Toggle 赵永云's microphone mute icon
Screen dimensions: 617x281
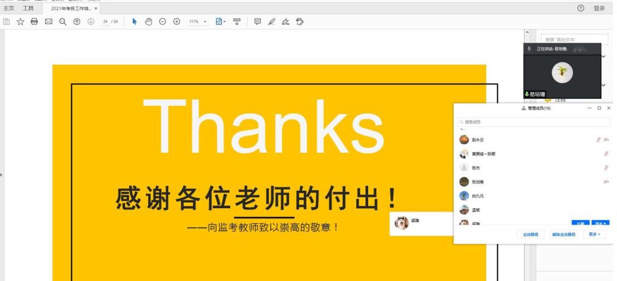pos(598,140)
